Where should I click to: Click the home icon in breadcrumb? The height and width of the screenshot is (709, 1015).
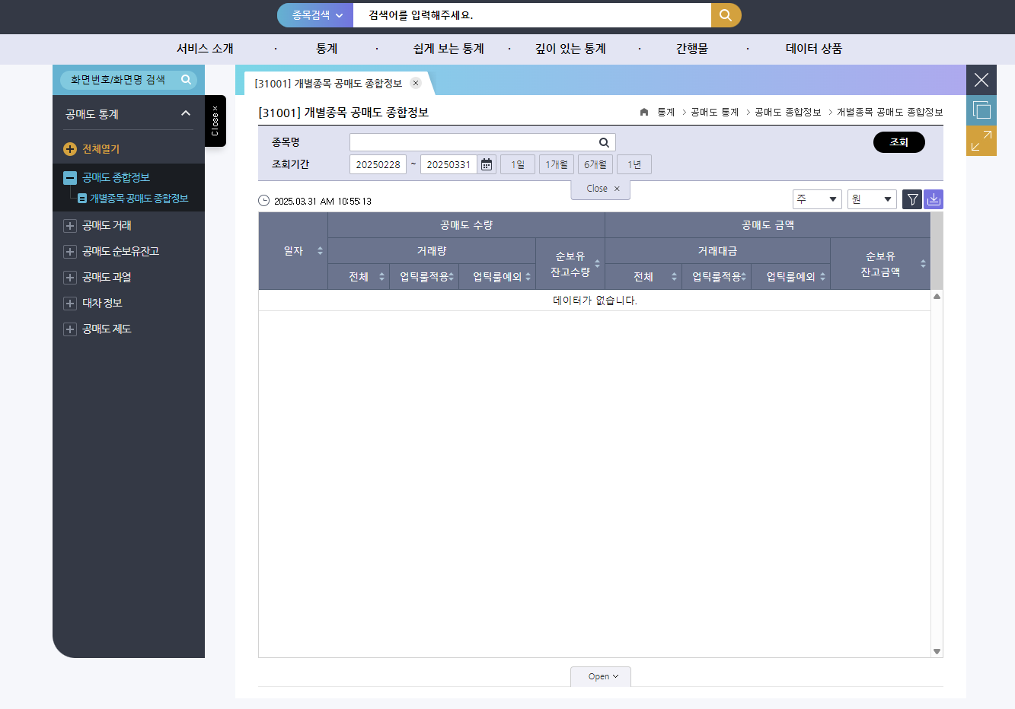tap(644, 112)
